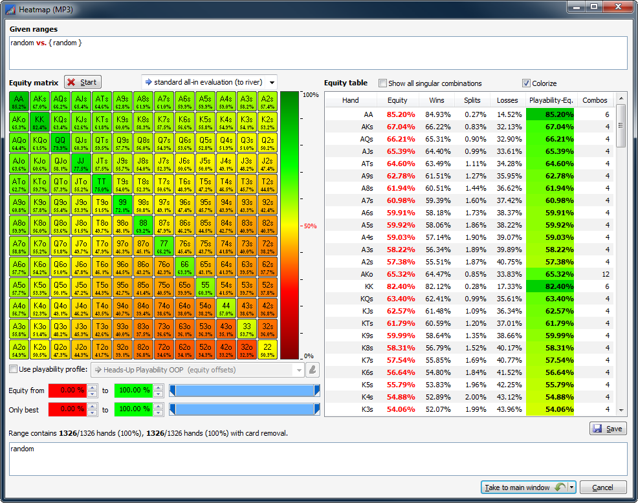The height and width of the screenshot is (503, 638).
Task: Sort table by Splits column header
Action: pos(472,100)
